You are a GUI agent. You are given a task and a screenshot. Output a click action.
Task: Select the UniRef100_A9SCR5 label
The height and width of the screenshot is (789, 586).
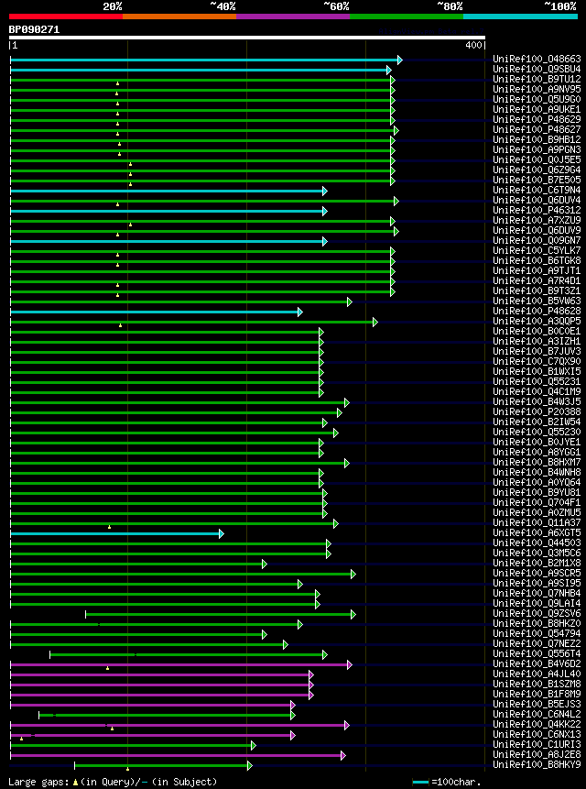(x=537, y=573)
